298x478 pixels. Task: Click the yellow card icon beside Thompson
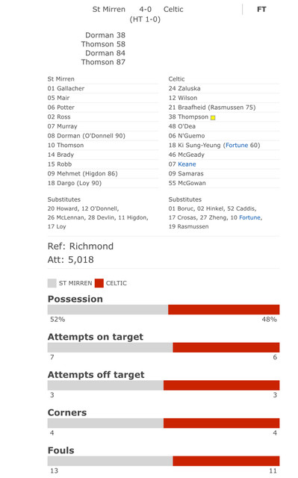point(213,118)
